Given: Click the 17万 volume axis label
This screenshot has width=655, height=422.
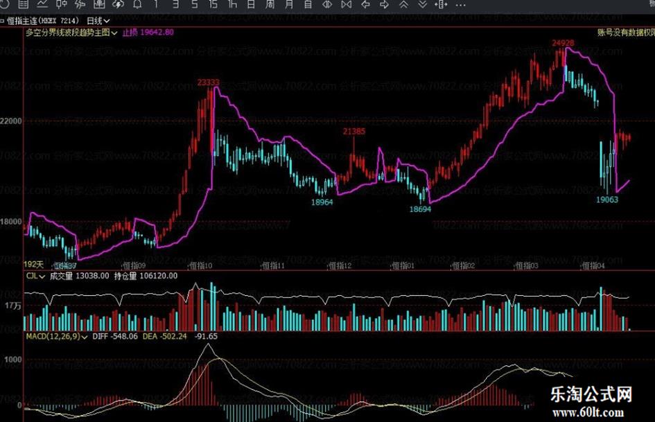Looking at the screenshot, I should tap(13, 306).
